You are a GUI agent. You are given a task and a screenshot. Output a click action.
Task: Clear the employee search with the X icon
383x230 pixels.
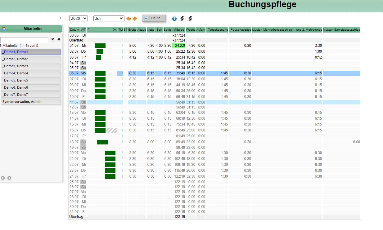(52, 39)
